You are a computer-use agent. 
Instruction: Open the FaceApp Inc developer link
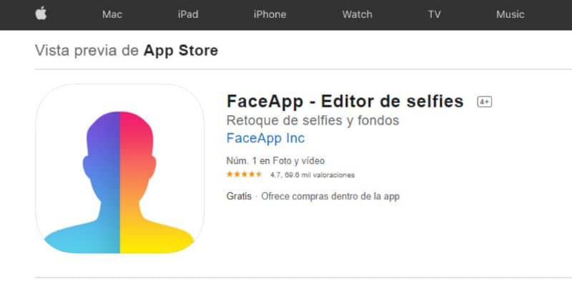[x=265, y=138]
